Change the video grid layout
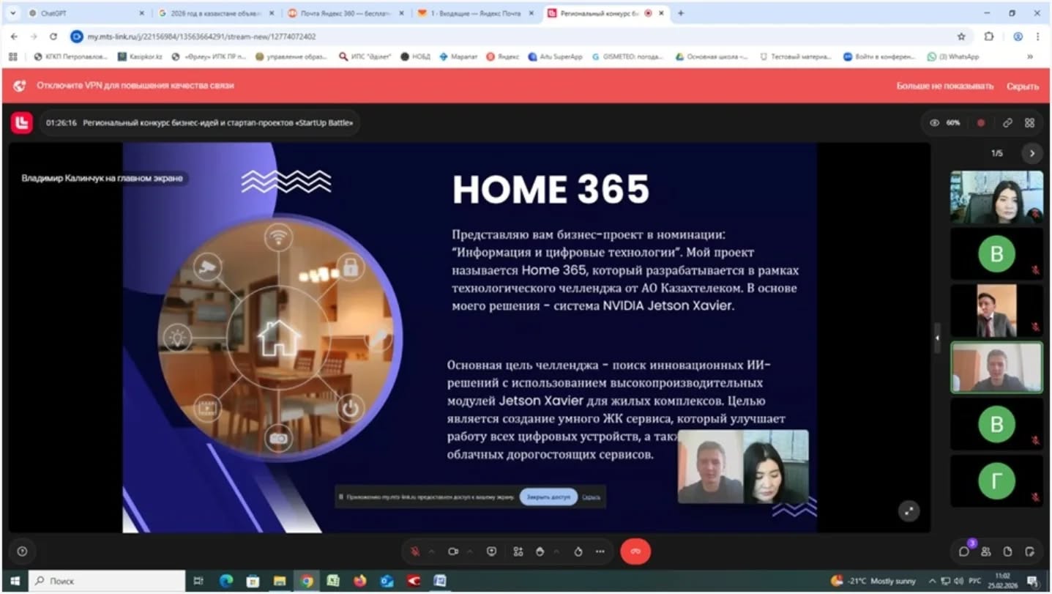Image resolution: width=1052 pixels, height=594 pixels. (1029, 123)
